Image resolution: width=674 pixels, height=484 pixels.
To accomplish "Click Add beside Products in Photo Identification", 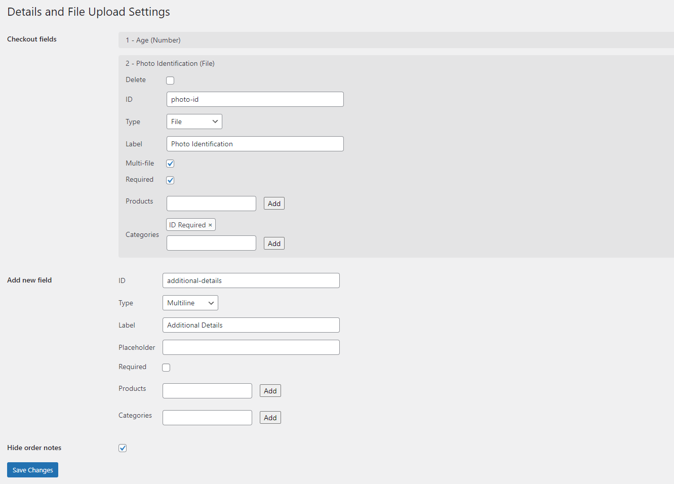I will click(x=274, y=204).
